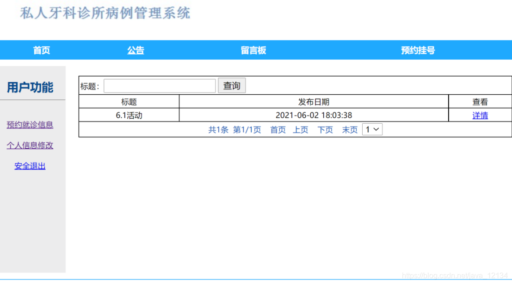Image resolution: width=512 pixels, height=284 pixels.
Task: Focus the 标题 search input field
Action: click(160, 86)
